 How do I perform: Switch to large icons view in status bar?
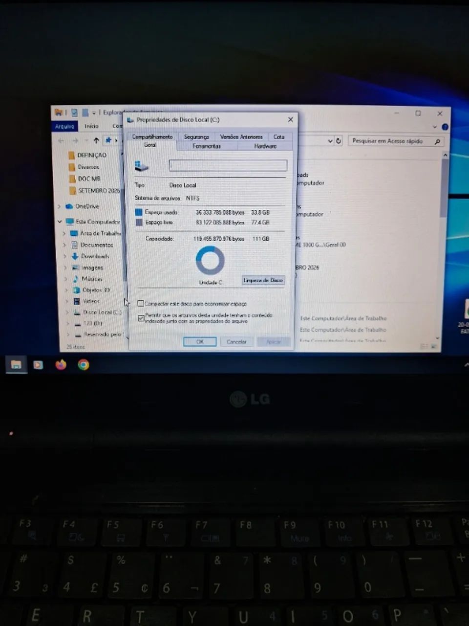point(433,346)
